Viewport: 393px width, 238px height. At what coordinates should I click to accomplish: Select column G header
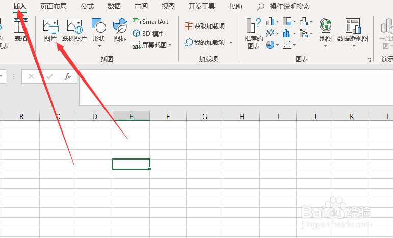click(x=205, y=116)
